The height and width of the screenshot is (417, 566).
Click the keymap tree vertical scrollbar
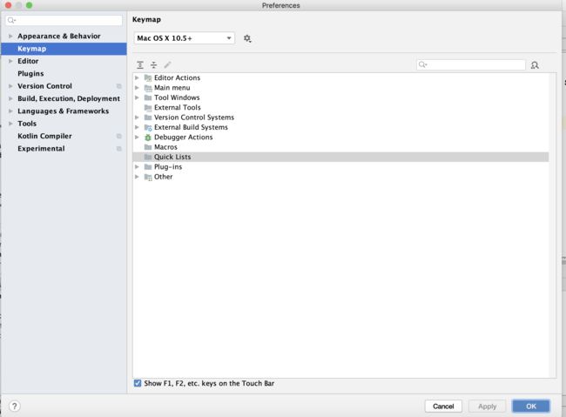(553, 225)
